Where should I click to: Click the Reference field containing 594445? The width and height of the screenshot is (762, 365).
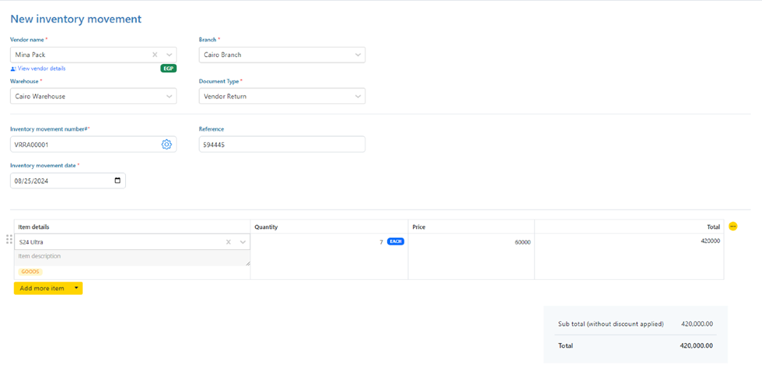[282, 145]
